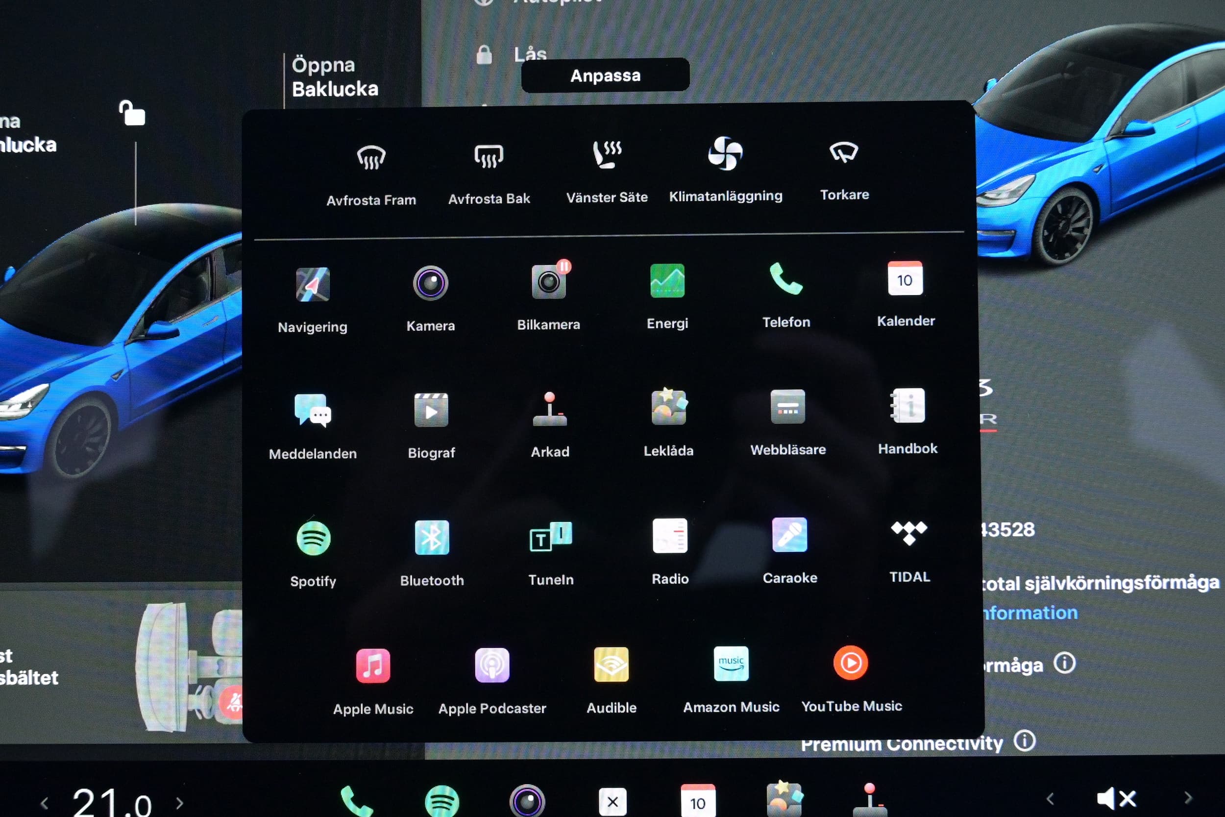The width and height of the screenshot is (1225, 817).
Task: Tap info icon beside the 'rmåga' label
Action: click(x=1064, y=663)
